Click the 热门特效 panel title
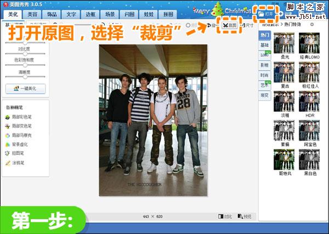 pyautogui.click(x=292, y=24)
